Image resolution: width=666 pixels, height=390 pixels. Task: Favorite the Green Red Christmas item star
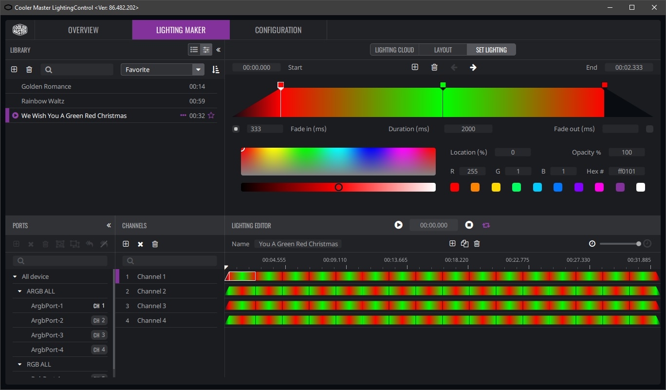pos(211,116)
